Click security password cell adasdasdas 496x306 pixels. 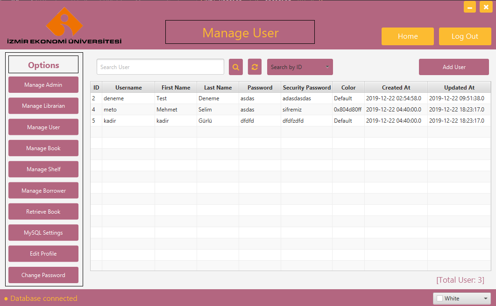point(307,98)
